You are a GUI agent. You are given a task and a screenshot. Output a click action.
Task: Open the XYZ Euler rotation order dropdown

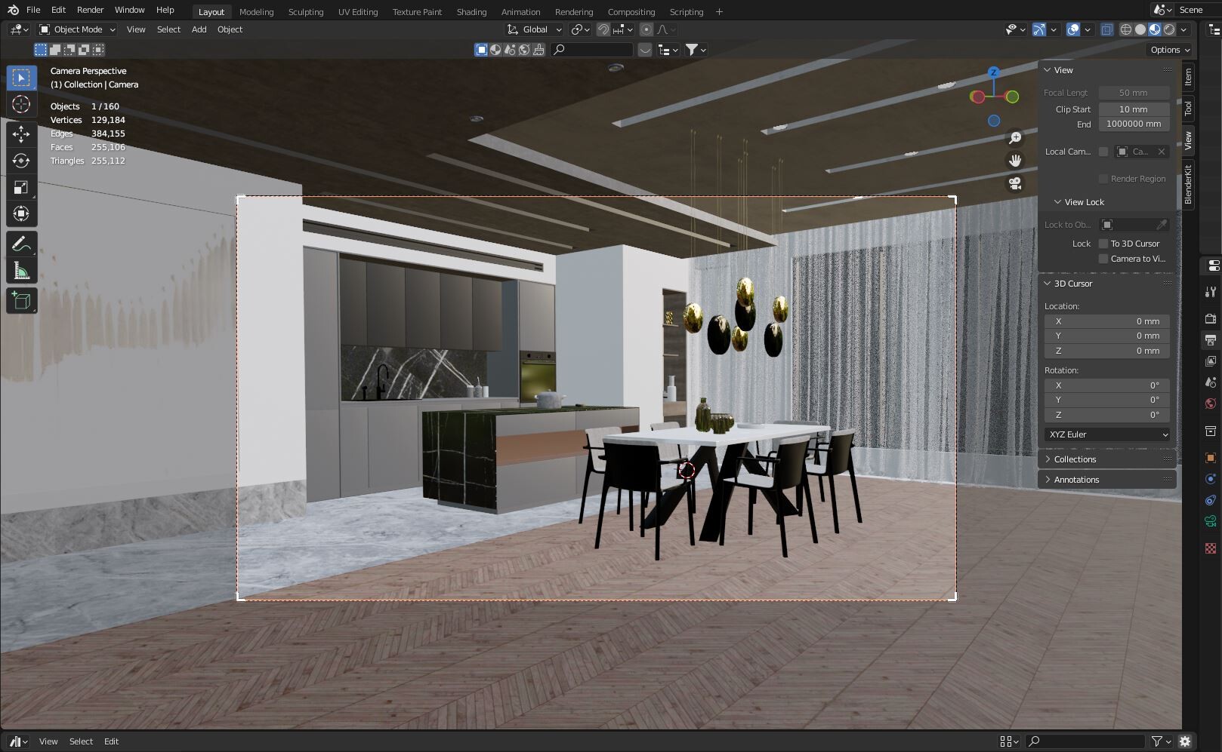point(1106,434)
